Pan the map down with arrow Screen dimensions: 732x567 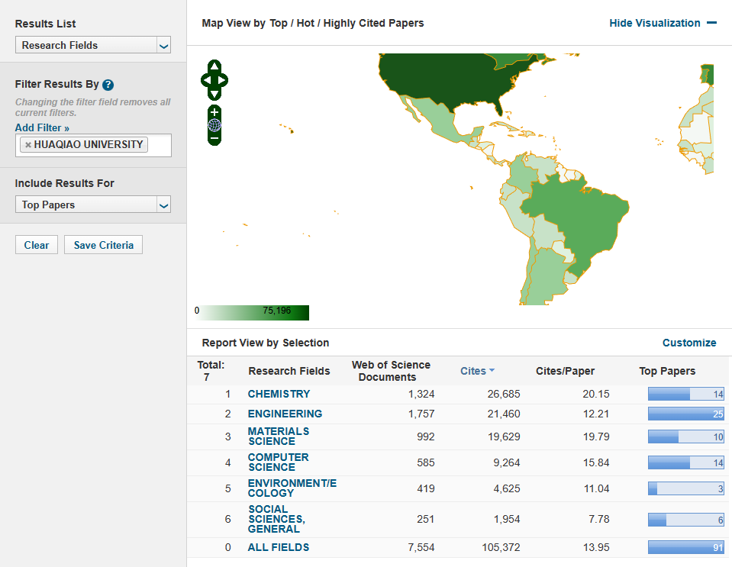pos(214,93)
